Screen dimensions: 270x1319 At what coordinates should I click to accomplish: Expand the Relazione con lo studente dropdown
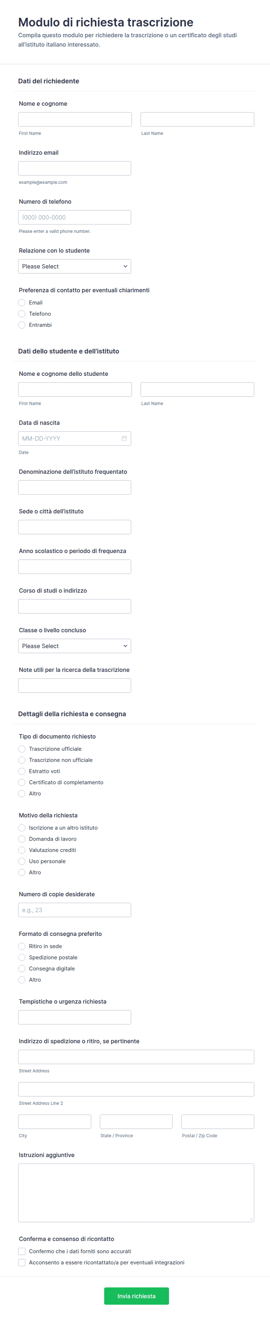point(75,266)
